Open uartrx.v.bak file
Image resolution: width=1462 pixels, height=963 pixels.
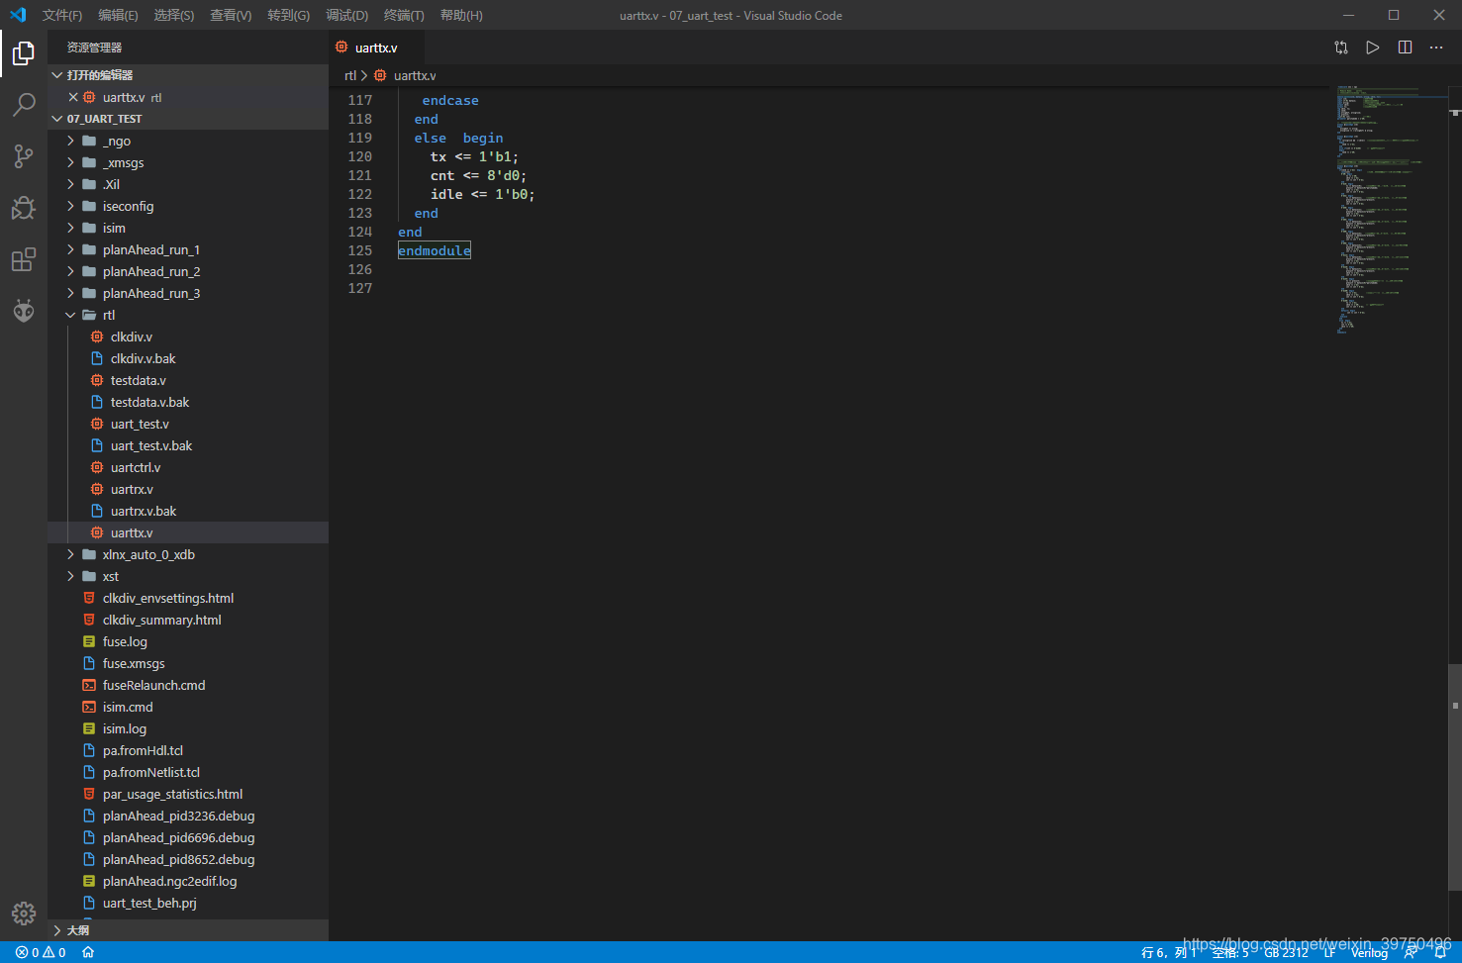pos(188,511)
